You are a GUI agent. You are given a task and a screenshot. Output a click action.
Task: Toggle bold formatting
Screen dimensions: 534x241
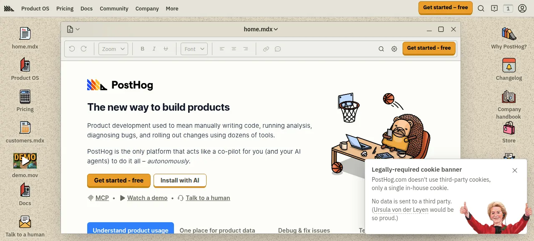point(142,49)
